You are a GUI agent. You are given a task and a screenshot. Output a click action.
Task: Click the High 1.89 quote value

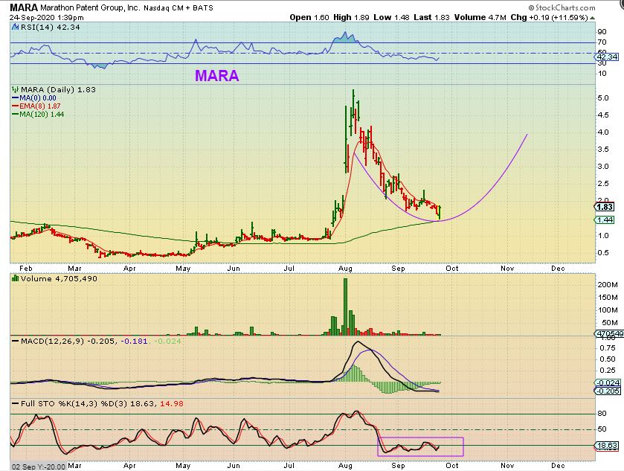point(351,18)
